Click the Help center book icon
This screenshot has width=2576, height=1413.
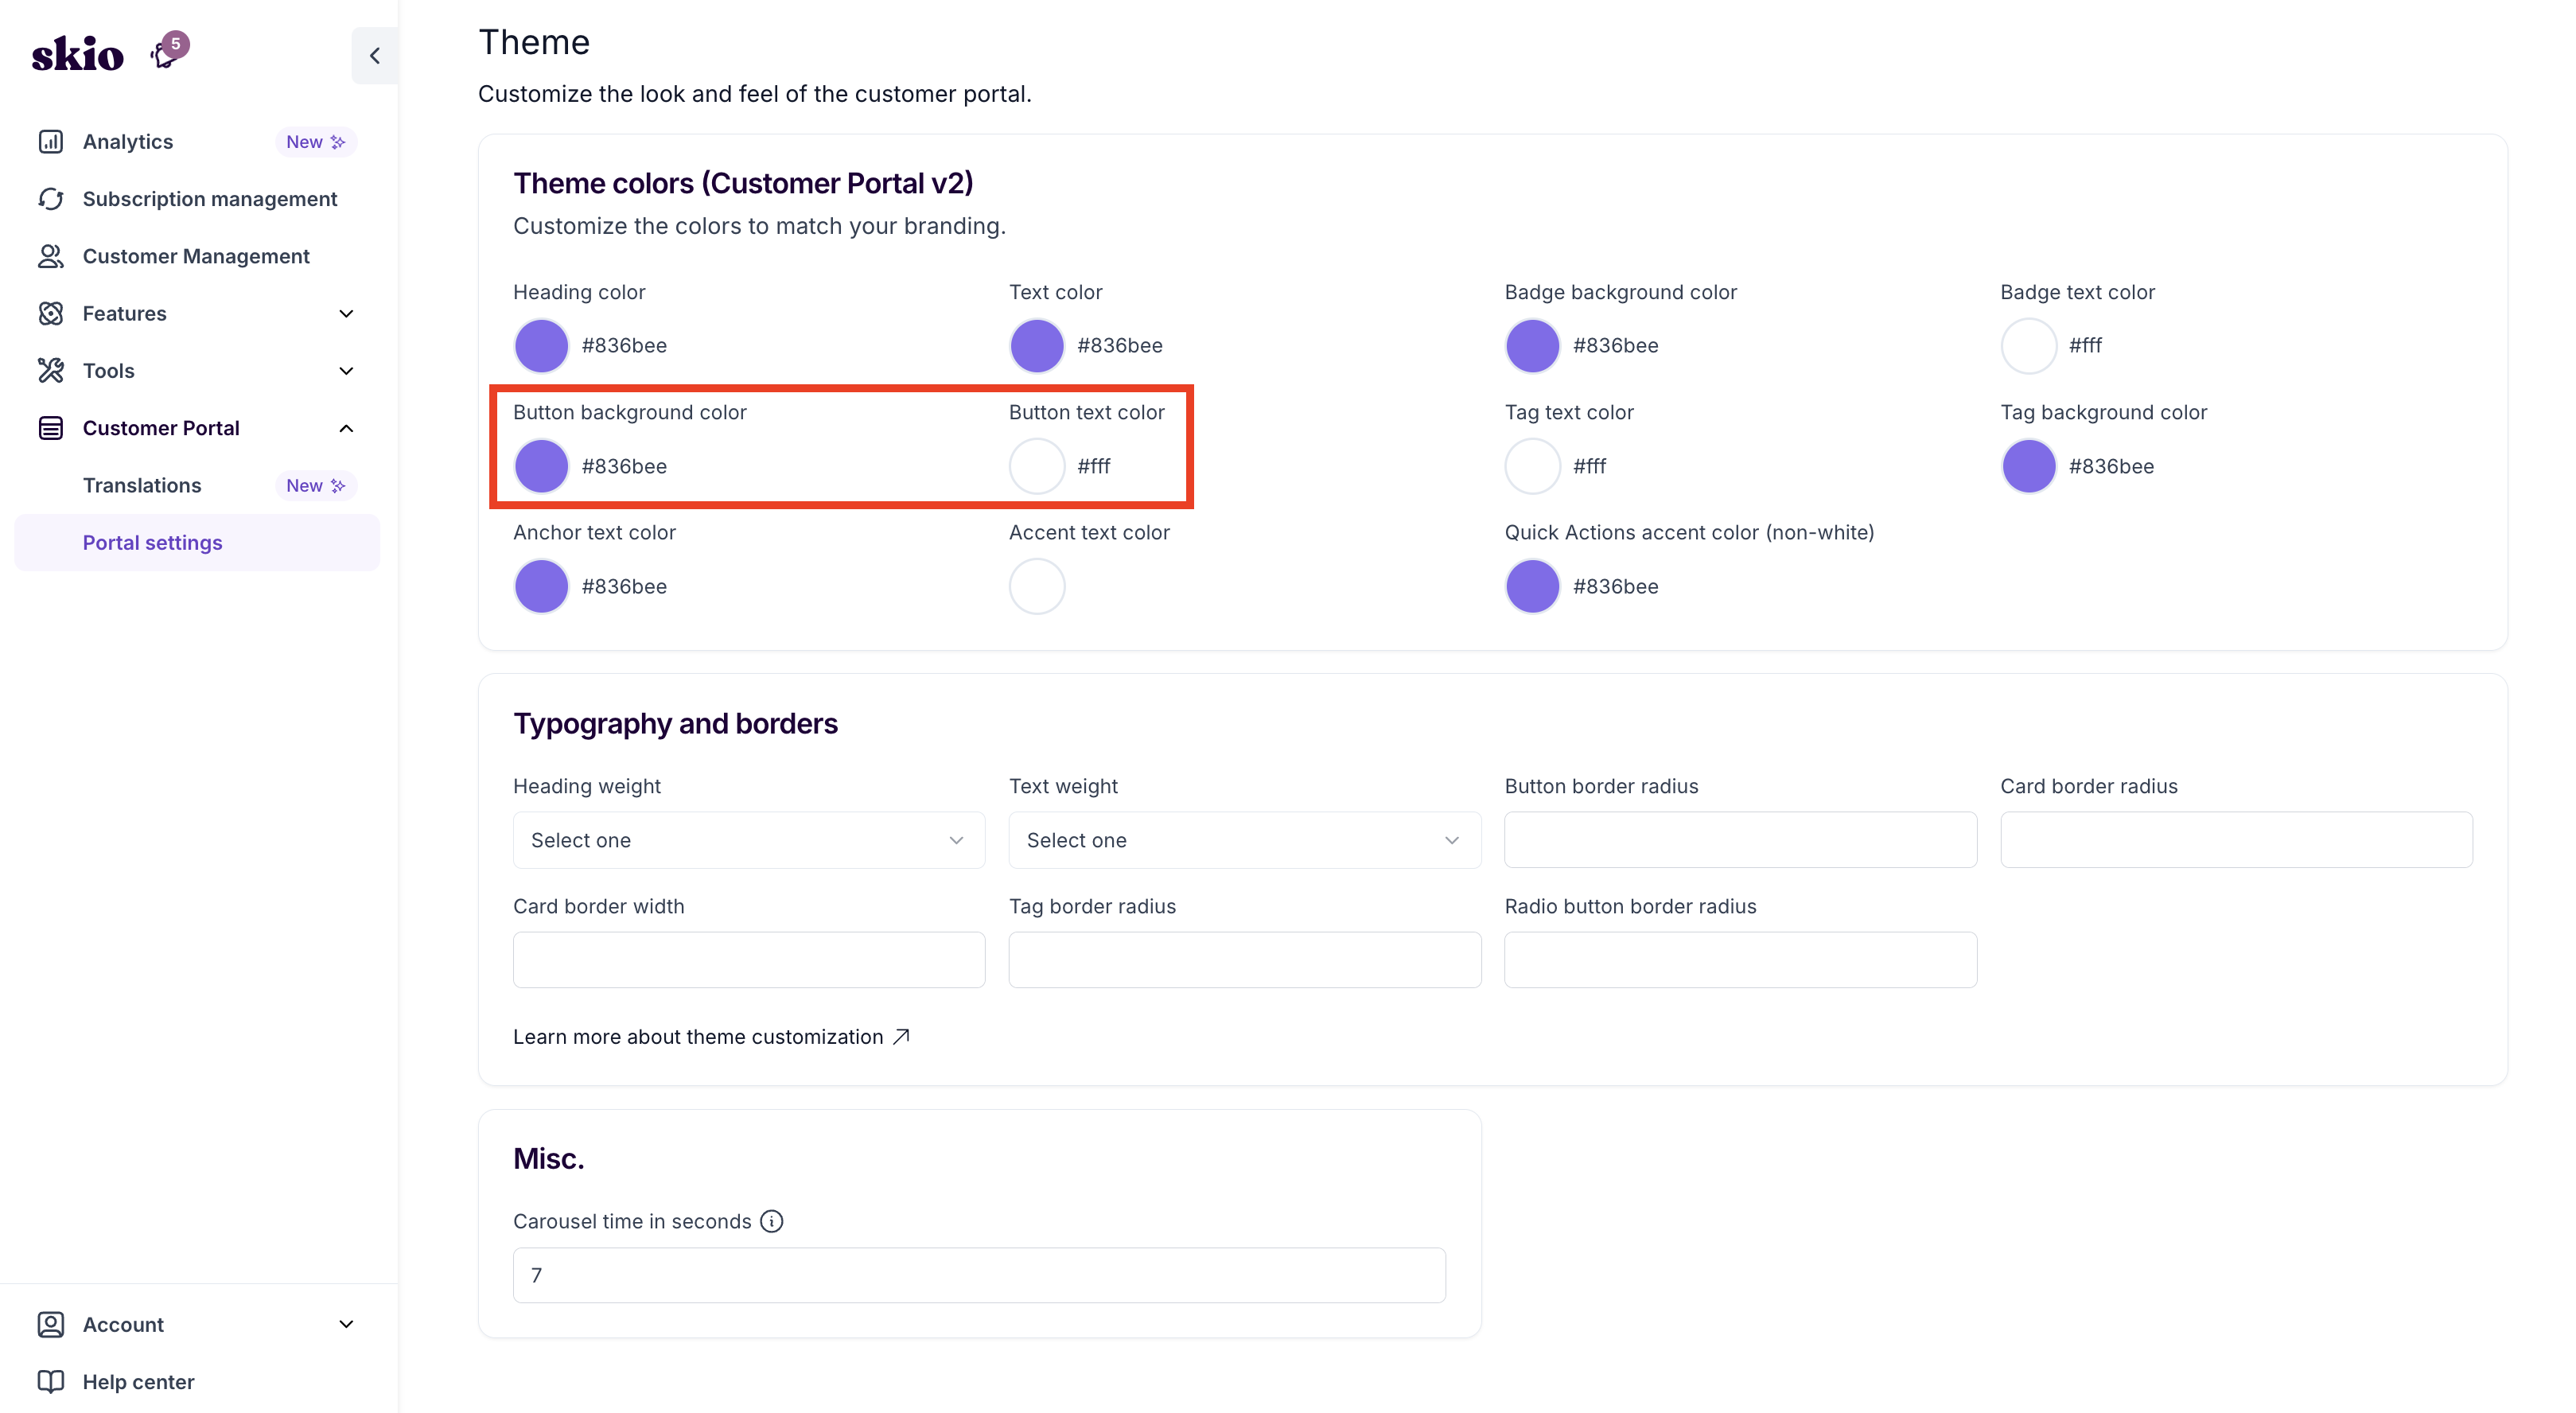pyautogui.click(x=51, y=1382)
